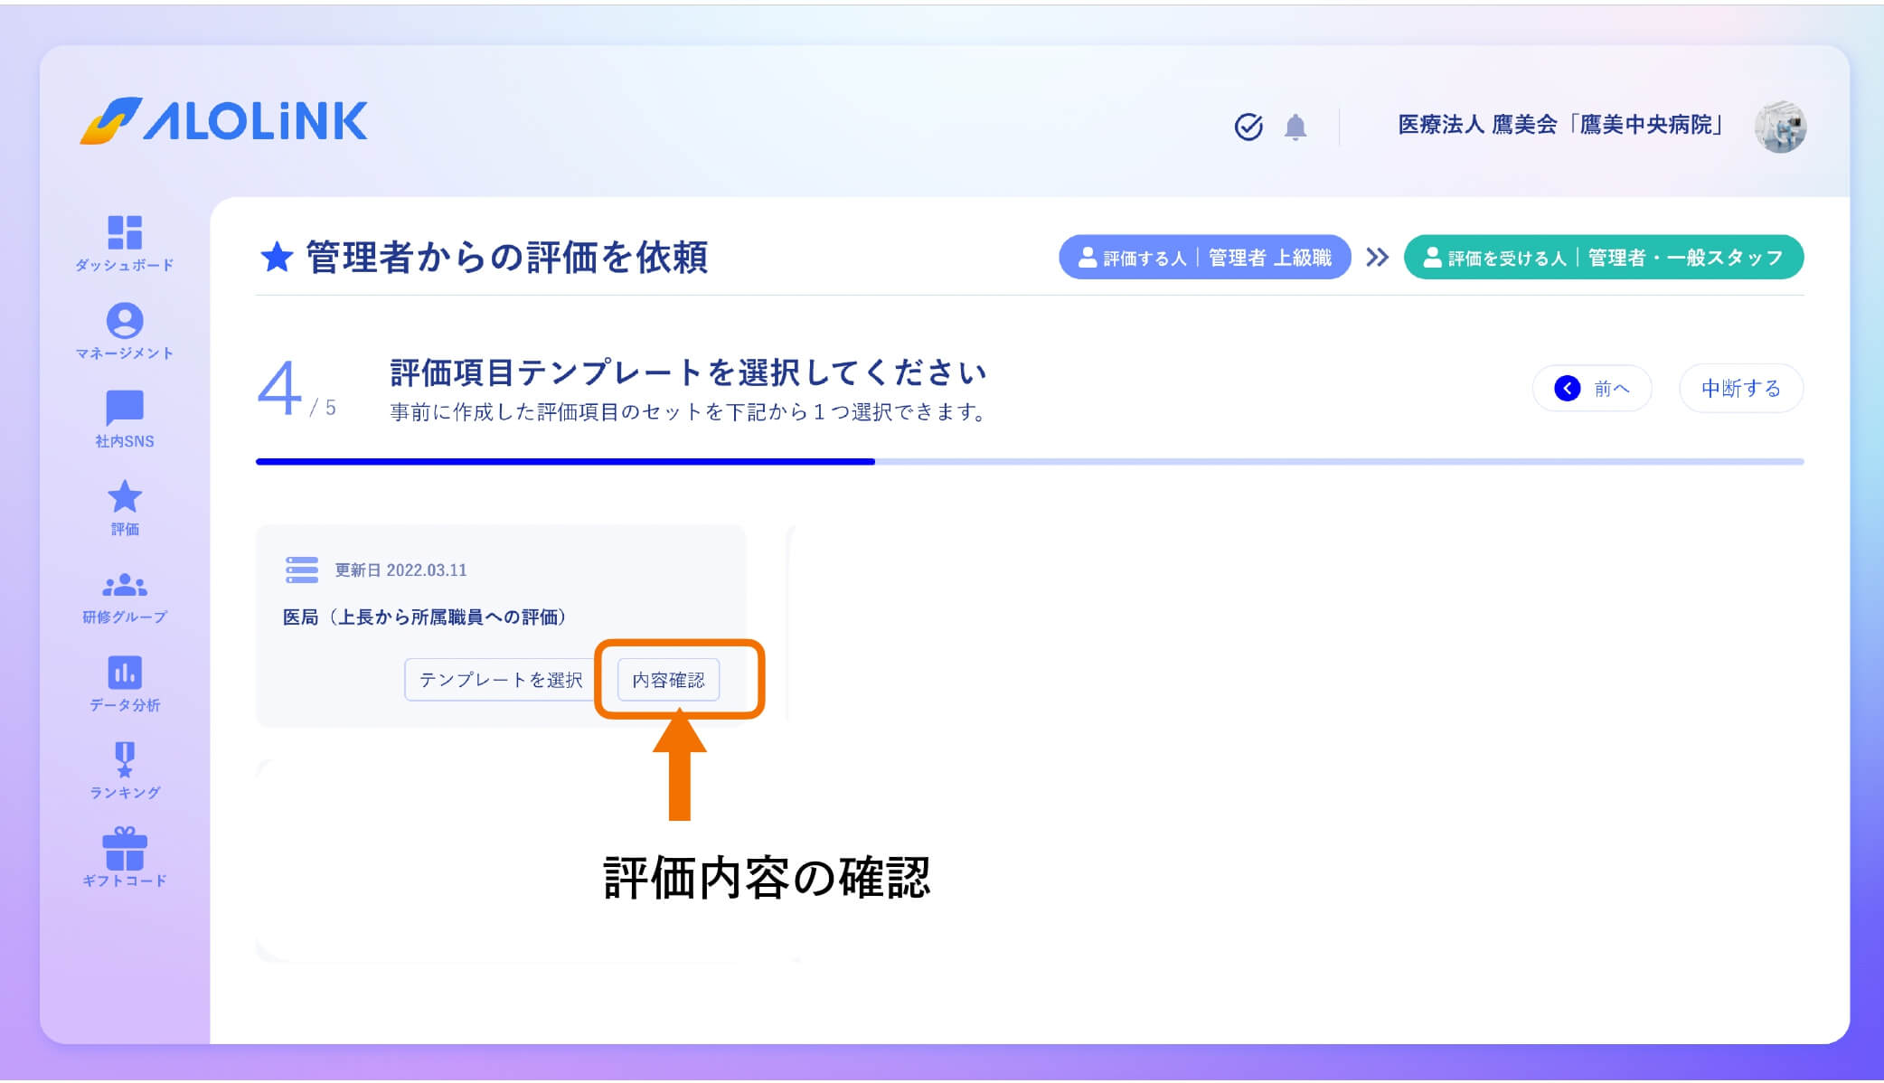Go back using the 前へ button
The height and width of the screenshot is (1083, 1884).
[1591, 388]
